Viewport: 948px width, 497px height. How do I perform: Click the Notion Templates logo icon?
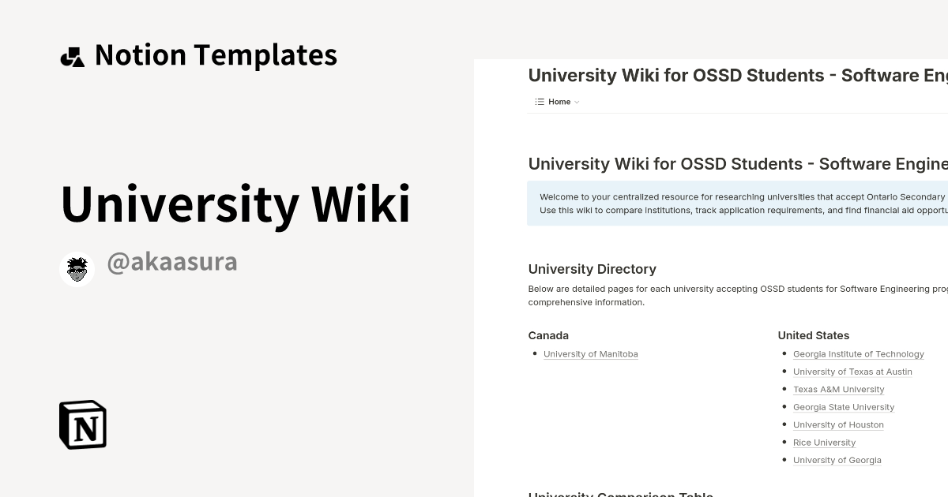(x=72, y=54)
